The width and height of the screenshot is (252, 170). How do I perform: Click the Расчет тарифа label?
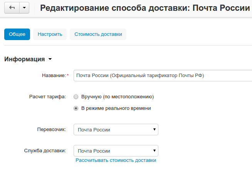[47, 97]
